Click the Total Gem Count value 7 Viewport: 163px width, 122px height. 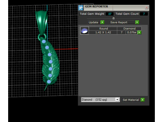[x=144, y=14]
